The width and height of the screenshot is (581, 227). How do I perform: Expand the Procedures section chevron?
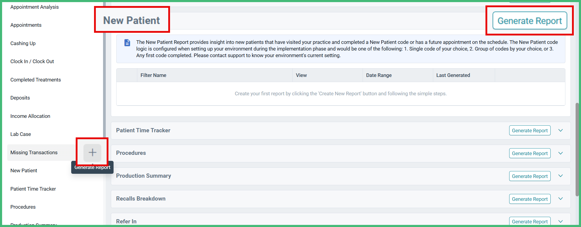[561, 153]
